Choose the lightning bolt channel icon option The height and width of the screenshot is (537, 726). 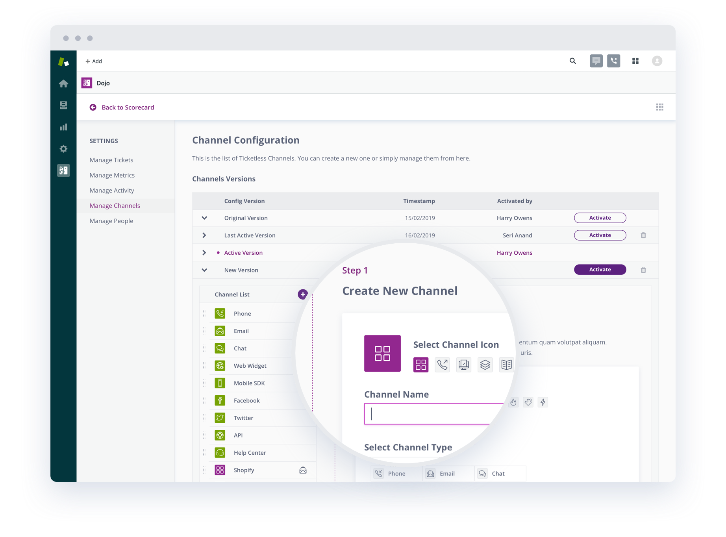pos(543,402)
